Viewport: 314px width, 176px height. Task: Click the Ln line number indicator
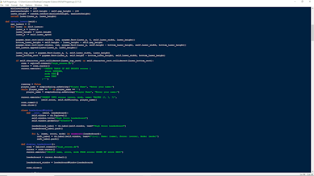point(302,175)
